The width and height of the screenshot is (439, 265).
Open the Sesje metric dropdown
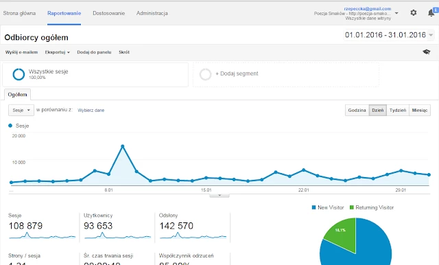[x=21, y=110]
